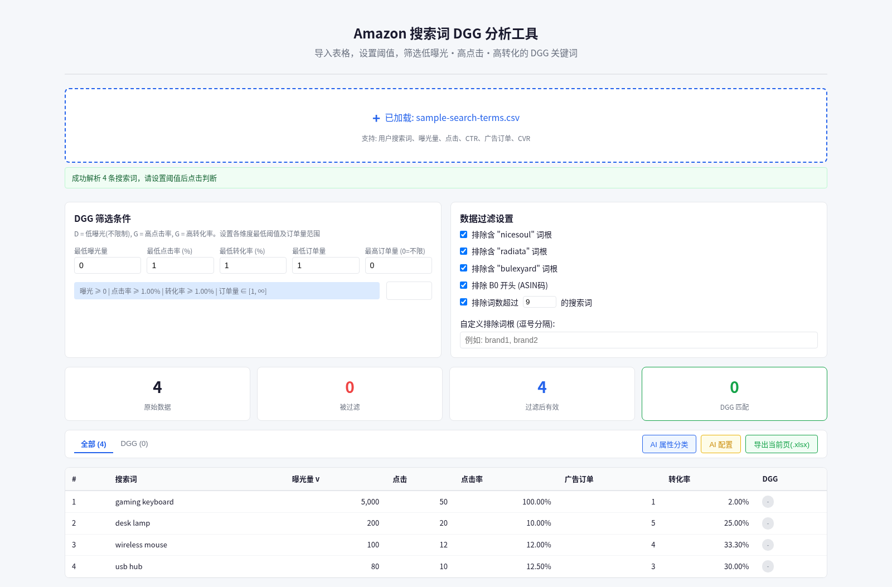Click the 12.50% click-rate value
This screenshot has height=587, width=892.
(539, 567)
